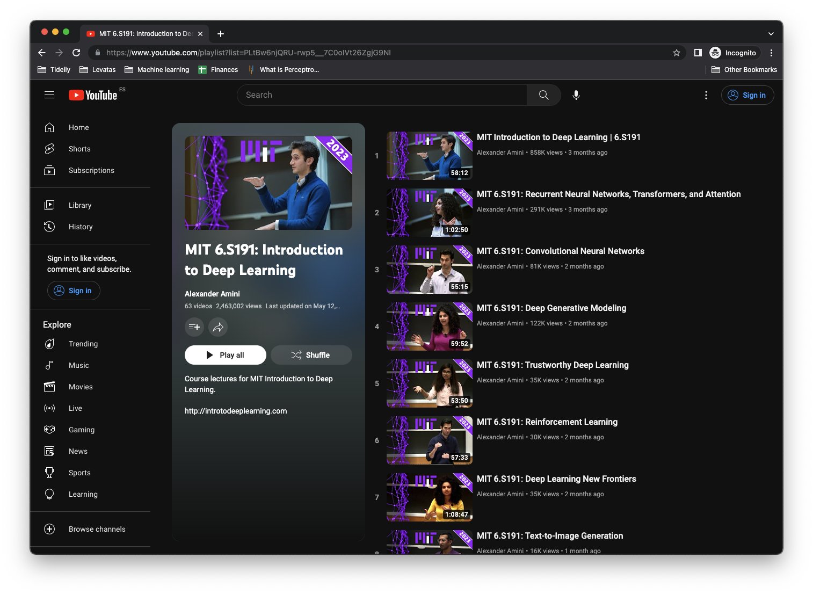Click Sign in button at top right
The width and height of the screenshot is (813, 594).
click(x=747, y=95)
